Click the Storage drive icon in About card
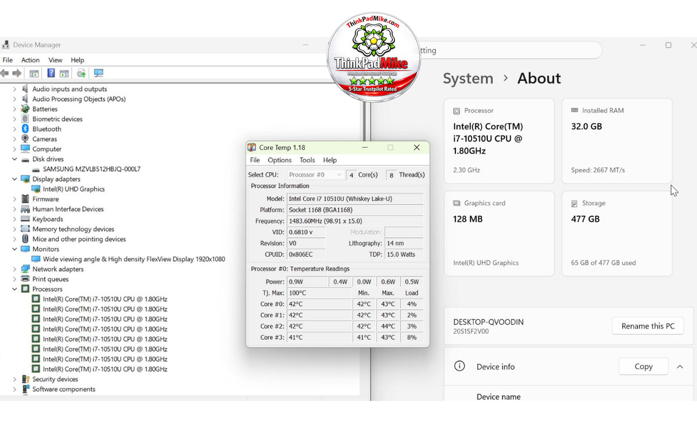 [x=575, y=203]
